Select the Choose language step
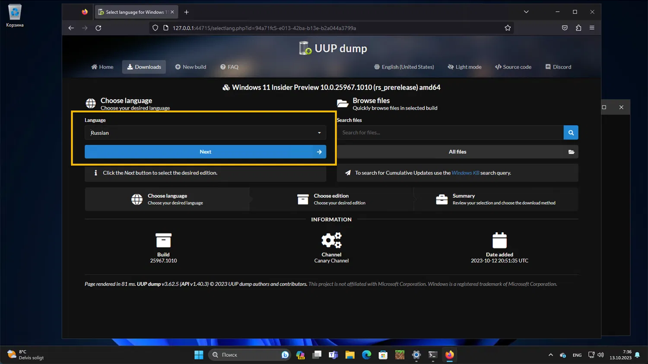The height and width of the screenshot is (364, 648). point(167,199)
